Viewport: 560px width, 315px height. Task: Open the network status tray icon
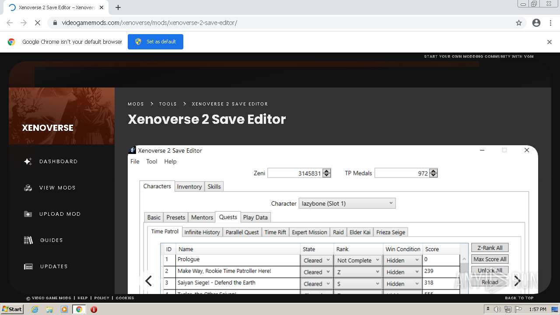[508, 309]
